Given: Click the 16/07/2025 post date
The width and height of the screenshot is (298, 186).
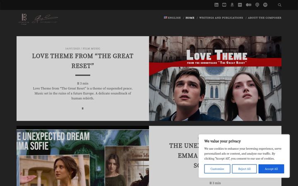Looking at the screenshot, I should (72, 49).
